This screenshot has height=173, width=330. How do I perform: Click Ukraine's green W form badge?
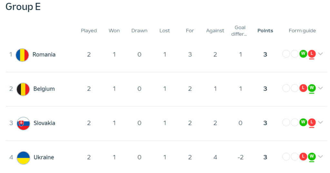pyautogui.click(x=312, y=157)
